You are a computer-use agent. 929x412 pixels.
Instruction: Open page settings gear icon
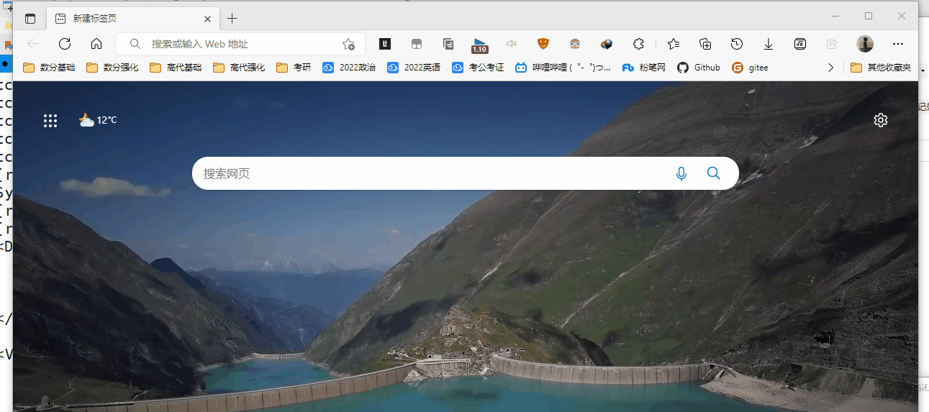(880, 120)
